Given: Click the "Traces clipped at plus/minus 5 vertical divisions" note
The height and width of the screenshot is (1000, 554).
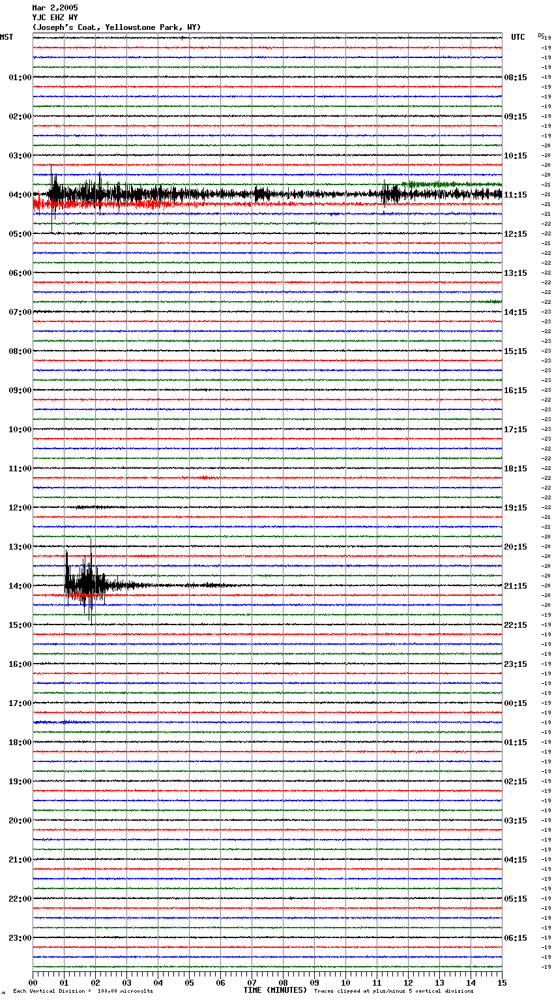Looking at the screenshot, I should tap(394, 992).
